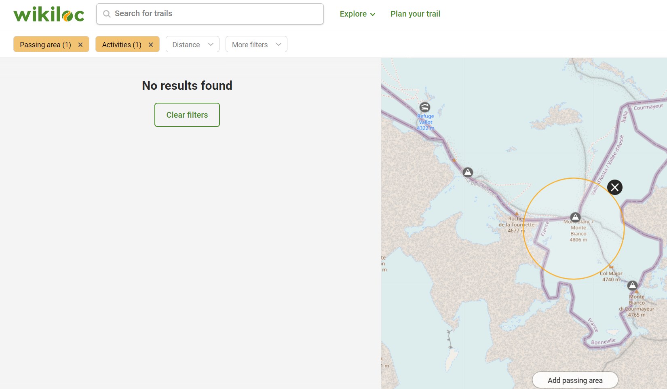The width and height of the screenshot is (667, 389).
Task: Open the Distance filter dropdown
Action: [192, 44]
